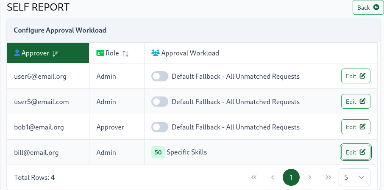Click Specific Skills text
This screenshot has width=384, height=190.
(x=187, y=152)
